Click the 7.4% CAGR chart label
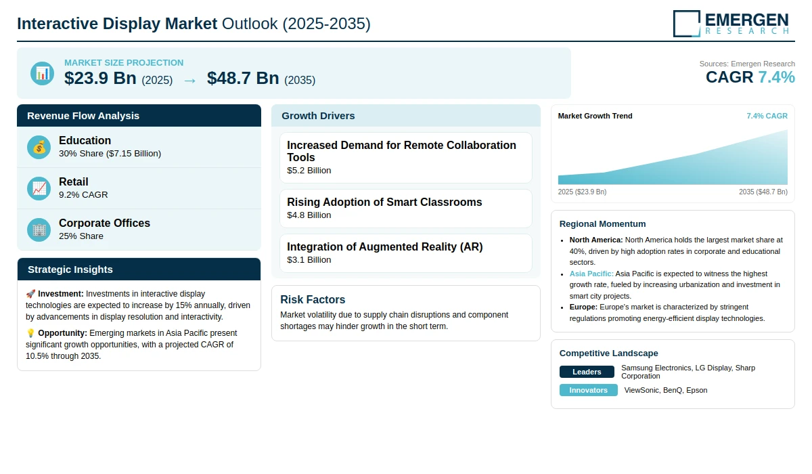The width and height of the screenshot is (812, 474). click(x=767, y=116)
